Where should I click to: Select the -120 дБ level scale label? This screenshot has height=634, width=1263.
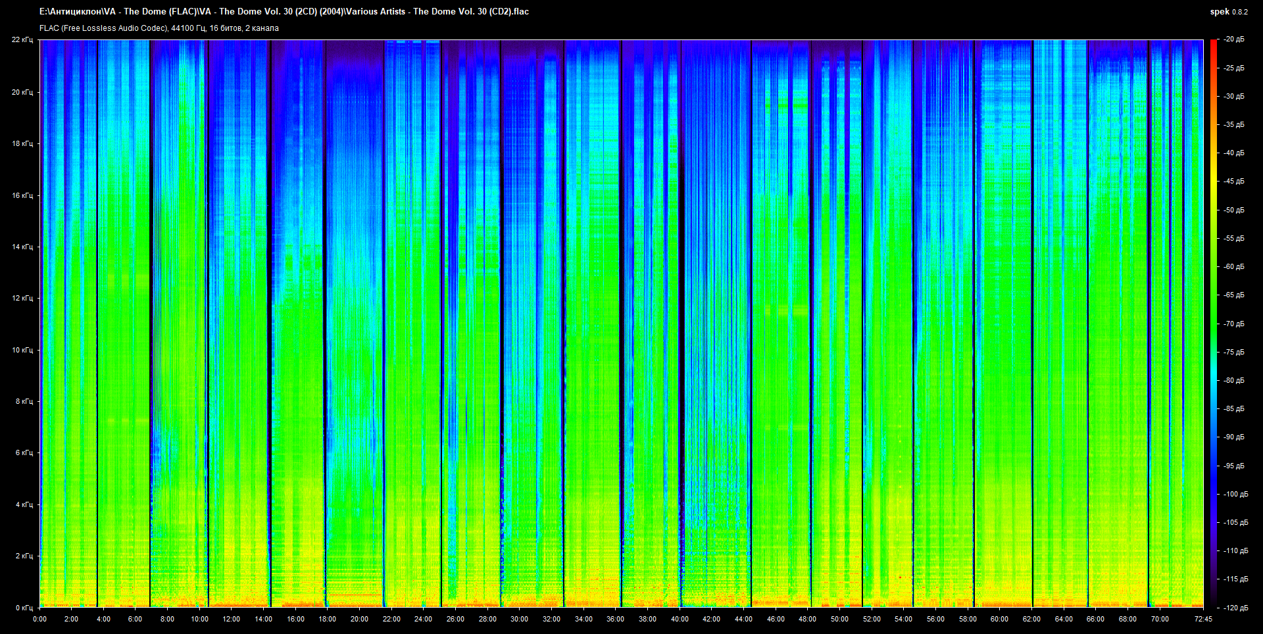(x=1235, y=608)
